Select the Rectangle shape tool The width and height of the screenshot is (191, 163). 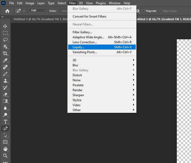tap(5, 142)
